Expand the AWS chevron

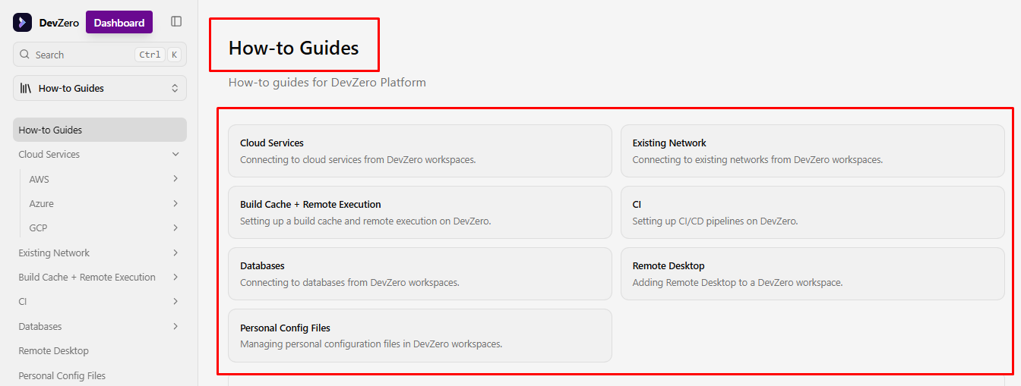(x=175, y=179)
